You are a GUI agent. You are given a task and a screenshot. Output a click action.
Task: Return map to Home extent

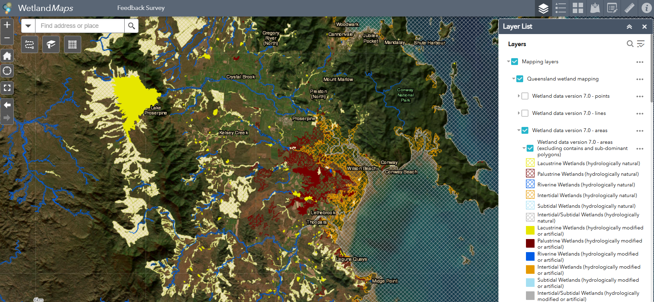(7, 56)
